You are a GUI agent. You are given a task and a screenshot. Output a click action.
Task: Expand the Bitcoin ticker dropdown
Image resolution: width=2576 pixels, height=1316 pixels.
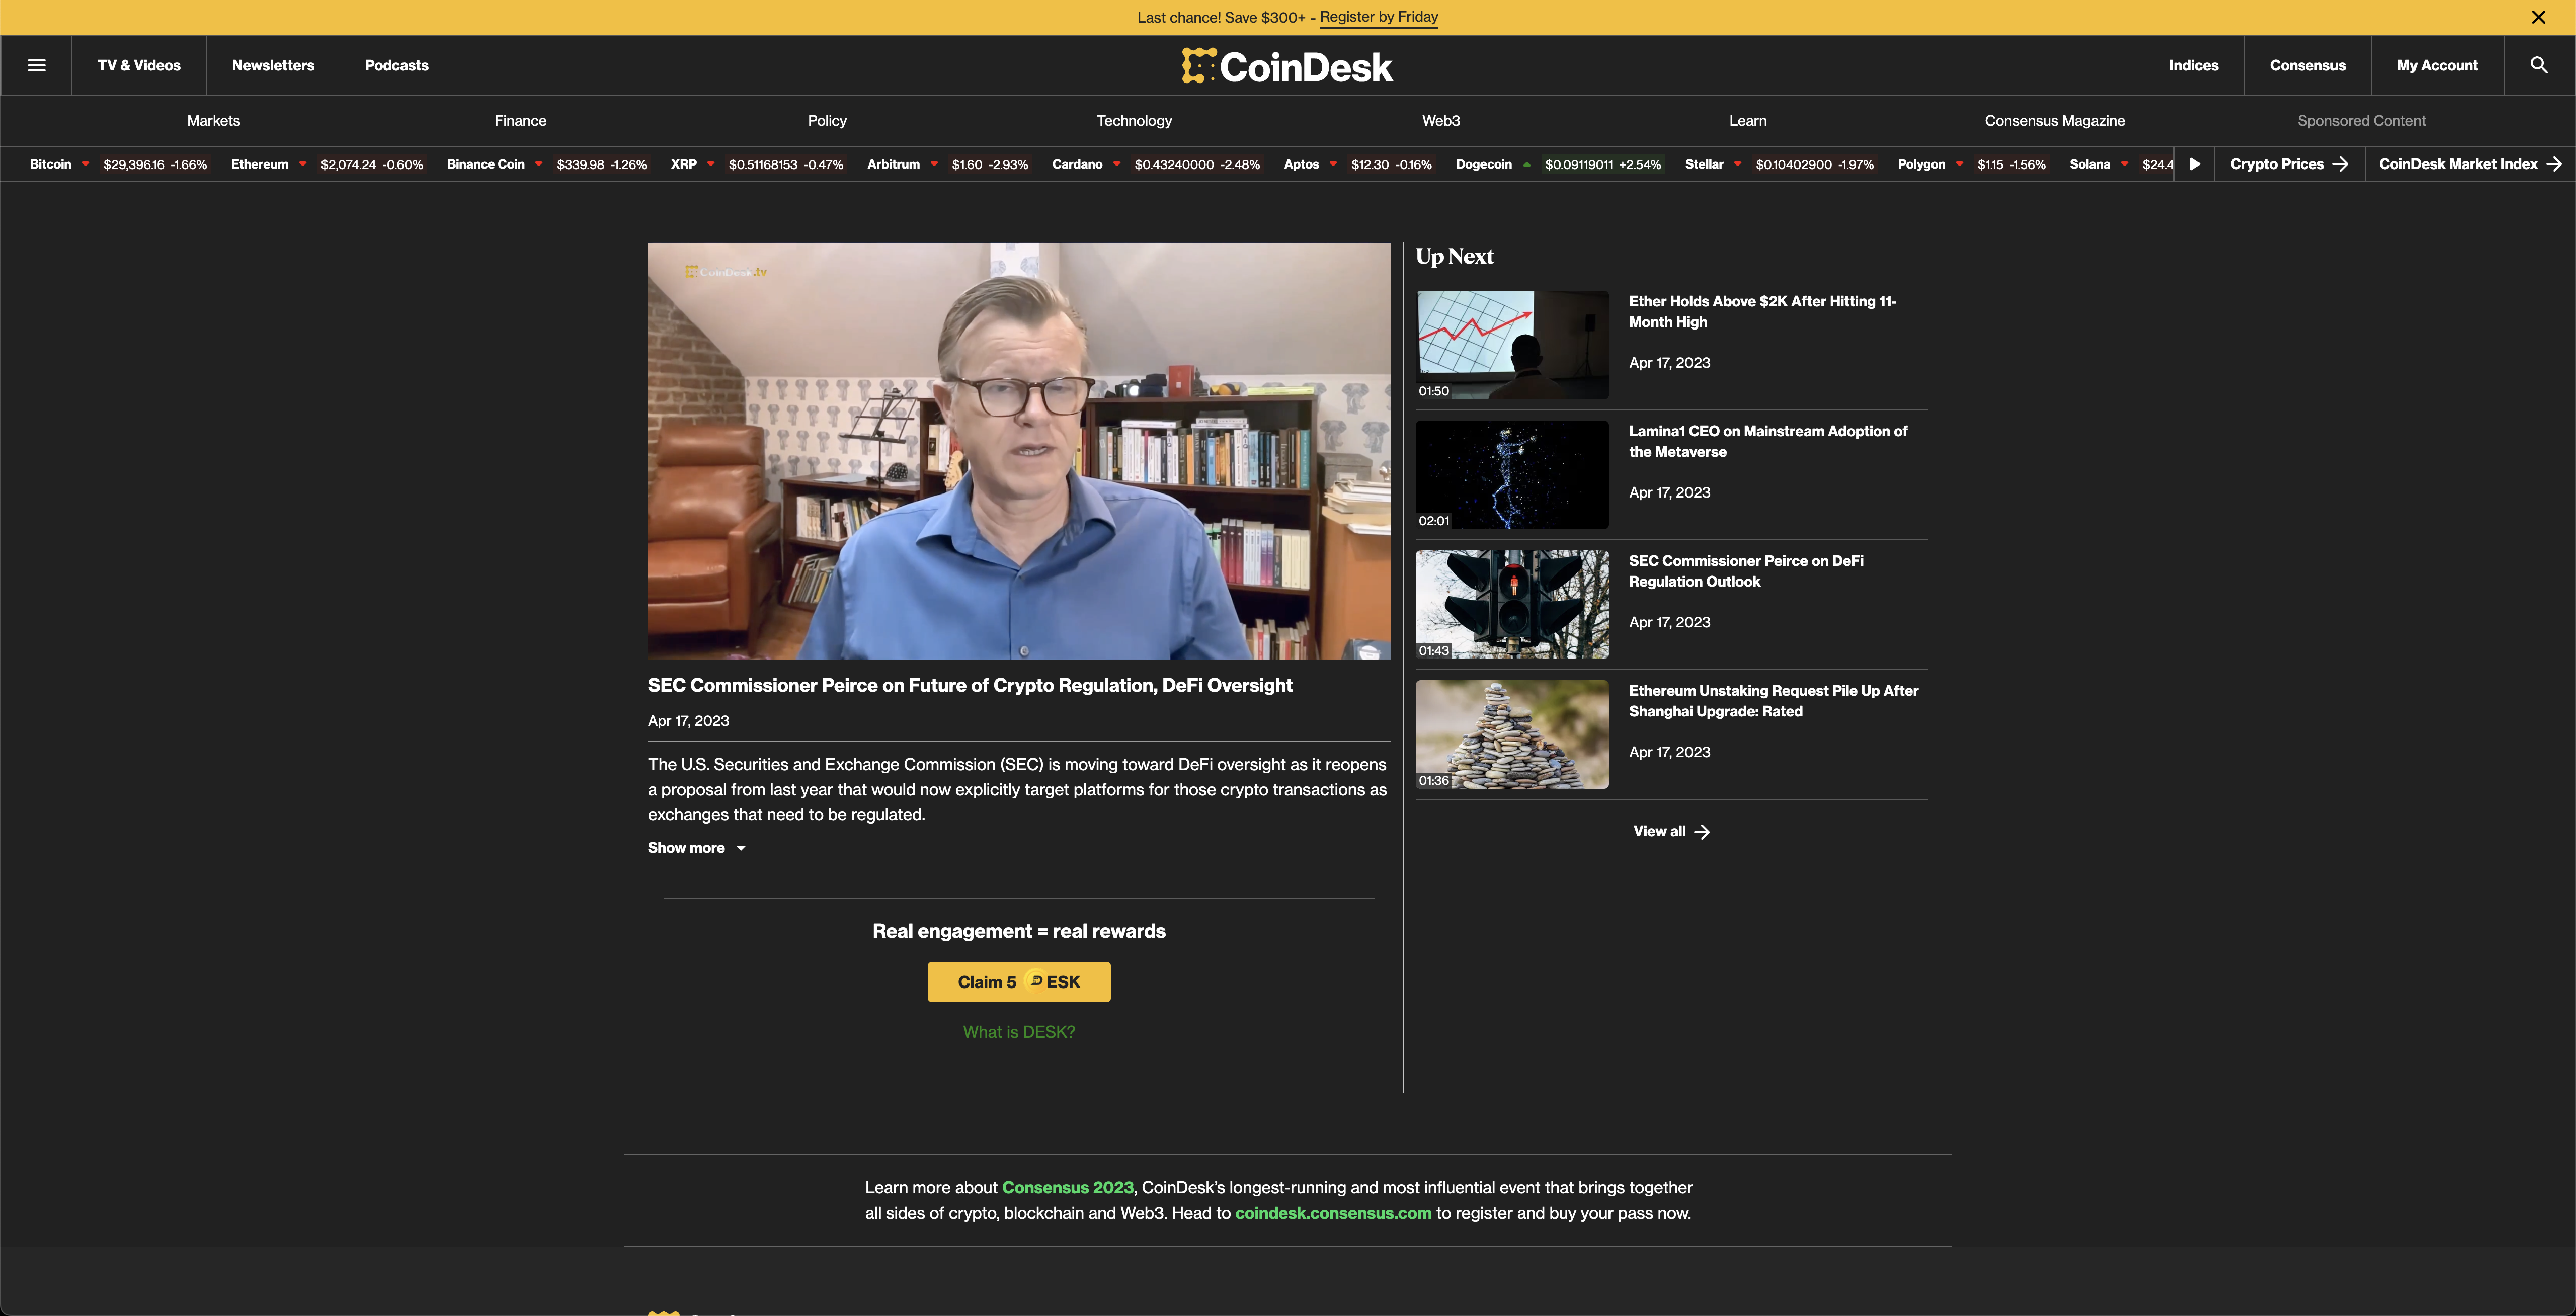(x=86, y=164)
